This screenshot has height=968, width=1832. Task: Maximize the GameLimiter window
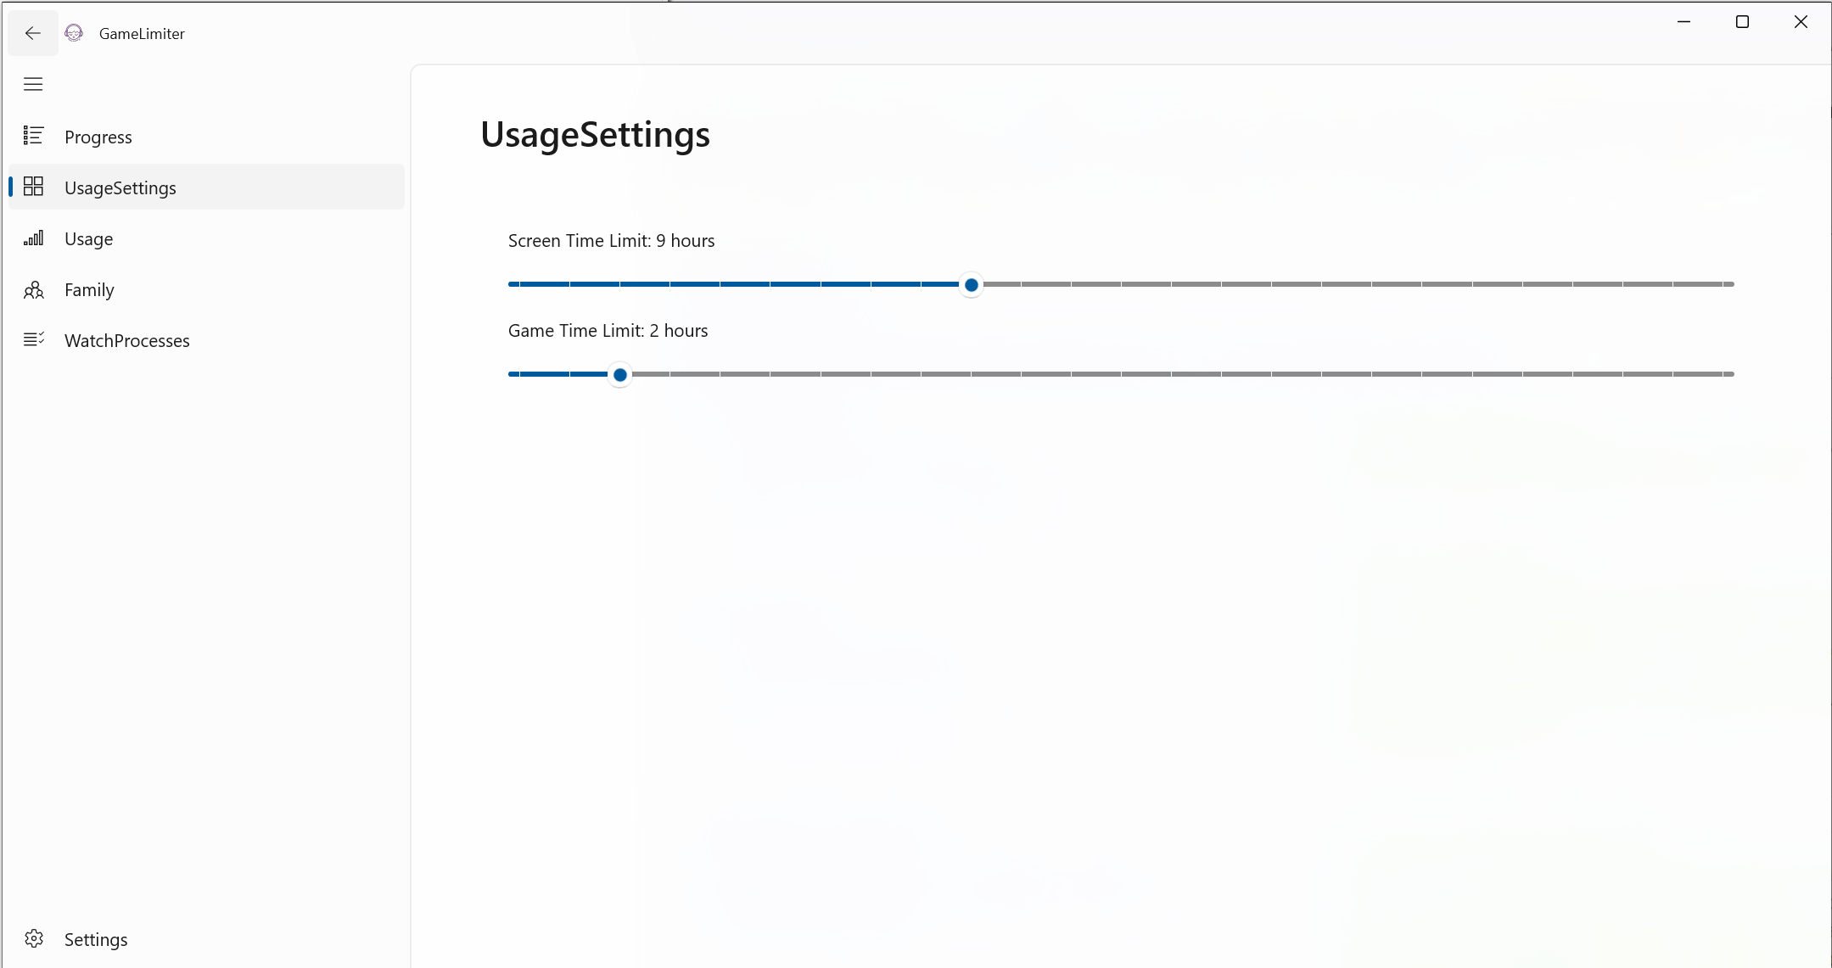pos(1742,22)
